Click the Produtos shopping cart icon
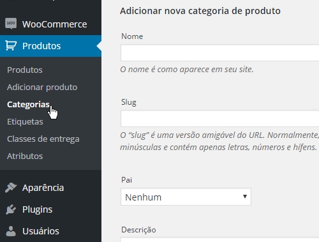The image size is (319, 242). [11, 45]
